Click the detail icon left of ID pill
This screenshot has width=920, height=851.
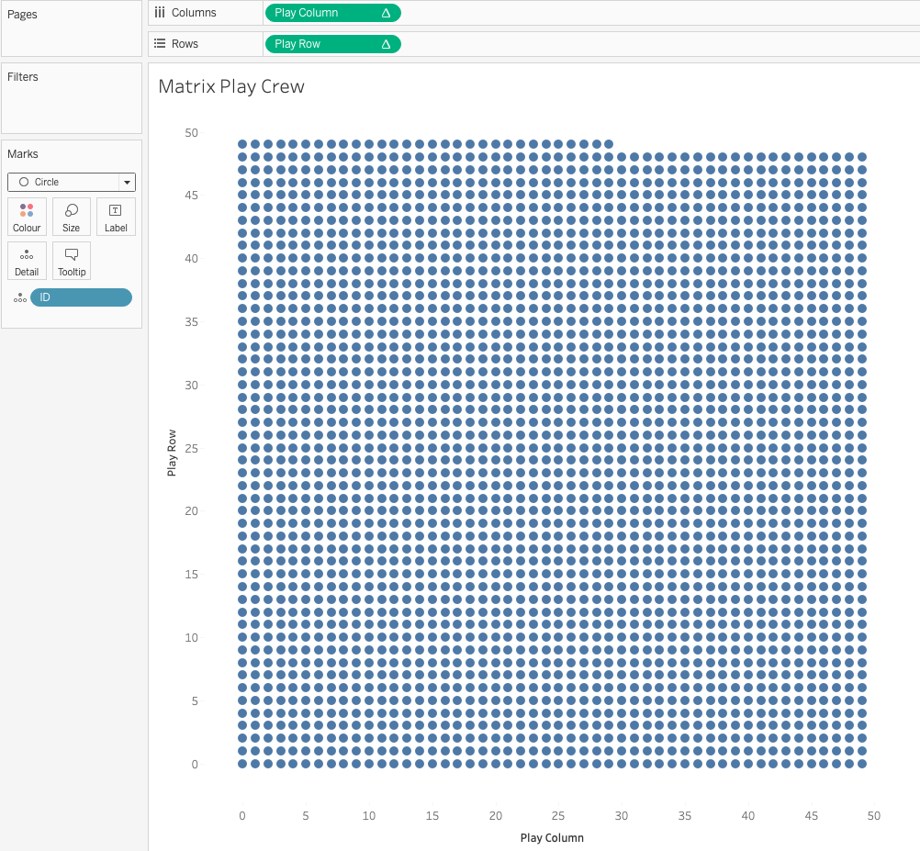[19, 297]
